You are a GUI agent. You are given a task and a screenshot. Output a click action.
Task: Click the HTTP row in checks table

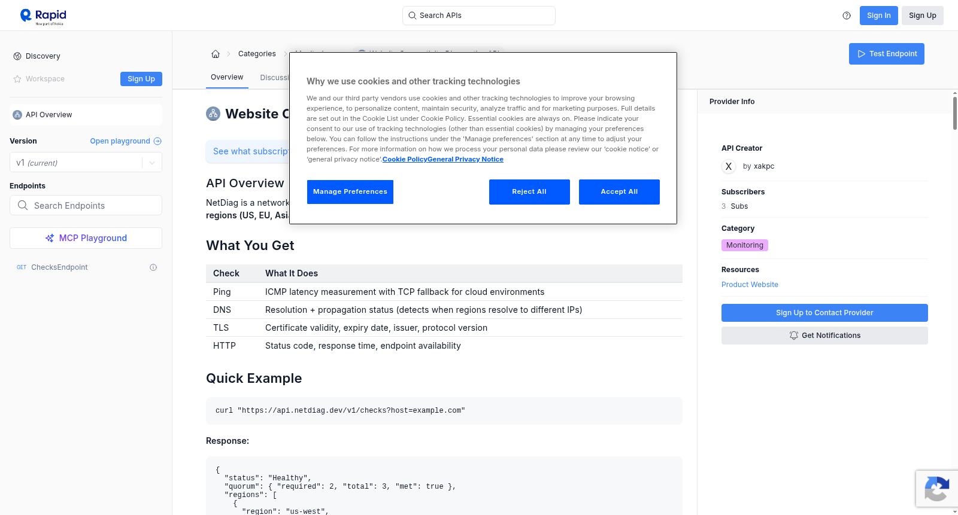tap(444, 346)
